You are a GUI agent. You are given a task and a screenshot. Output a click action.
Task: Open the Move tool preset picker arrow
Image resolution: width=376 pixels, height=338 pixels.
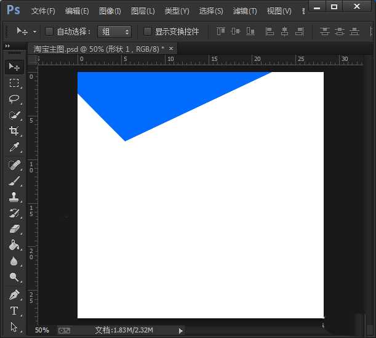click(35, 31)
